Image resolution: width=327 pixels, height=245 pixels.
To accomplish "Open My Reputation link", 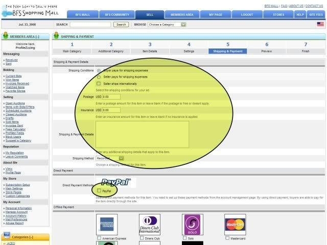I will click(15, 153).
